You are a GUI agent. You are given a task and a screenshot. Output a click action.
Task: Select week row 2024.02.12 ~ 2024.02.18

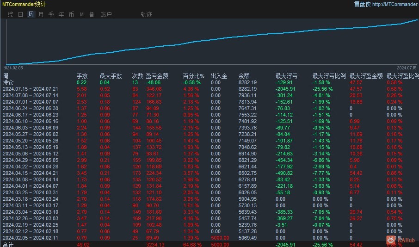209,231
